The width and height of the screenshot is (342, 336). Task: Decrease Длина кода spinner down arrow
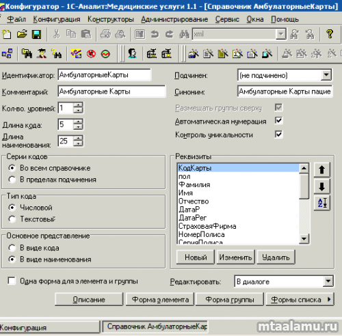78,127
